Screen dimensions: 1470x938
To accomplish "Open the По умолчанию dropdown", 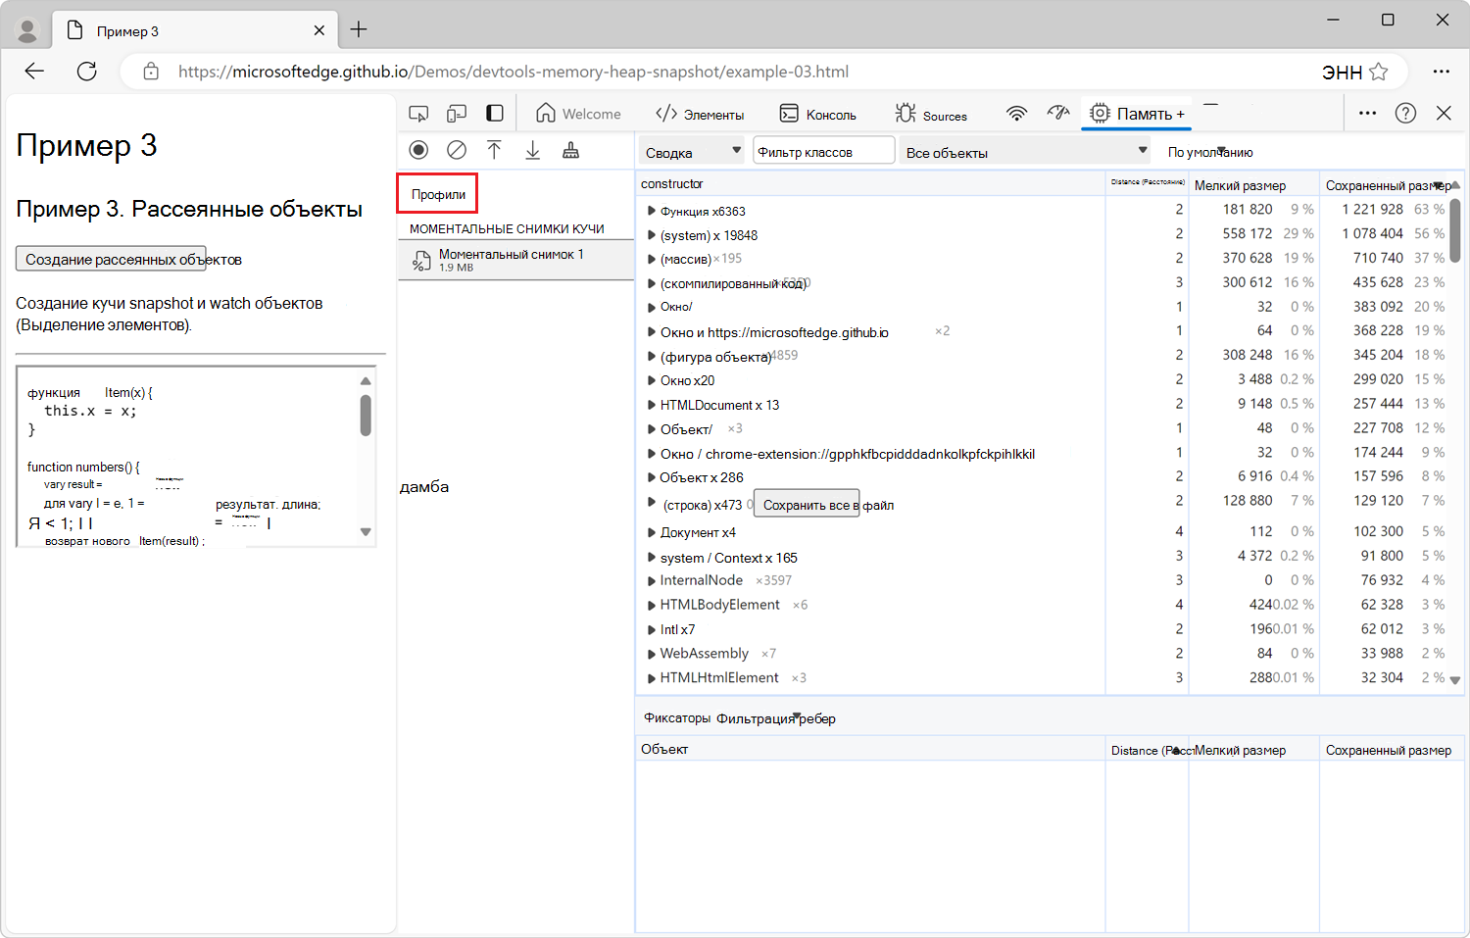I will (1210, 152).
